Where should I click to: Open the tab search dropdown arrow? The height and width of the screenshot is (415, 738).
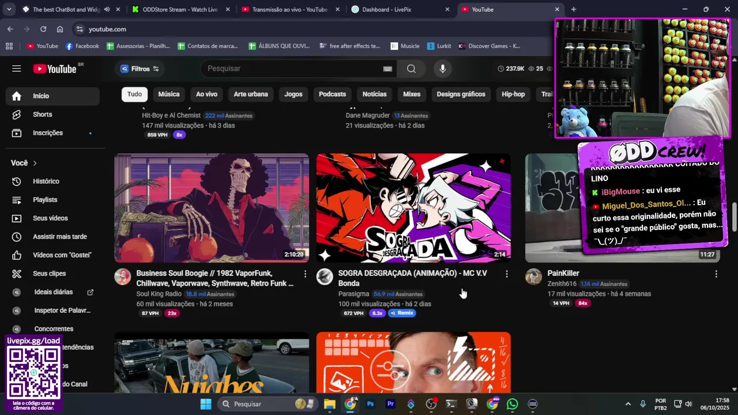pyautogui.click(x=9, y=9)
